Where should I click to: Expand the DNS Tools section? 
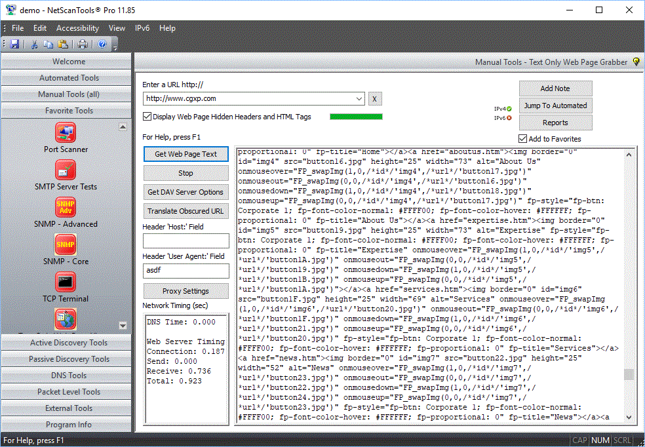[x=66, y=376]
